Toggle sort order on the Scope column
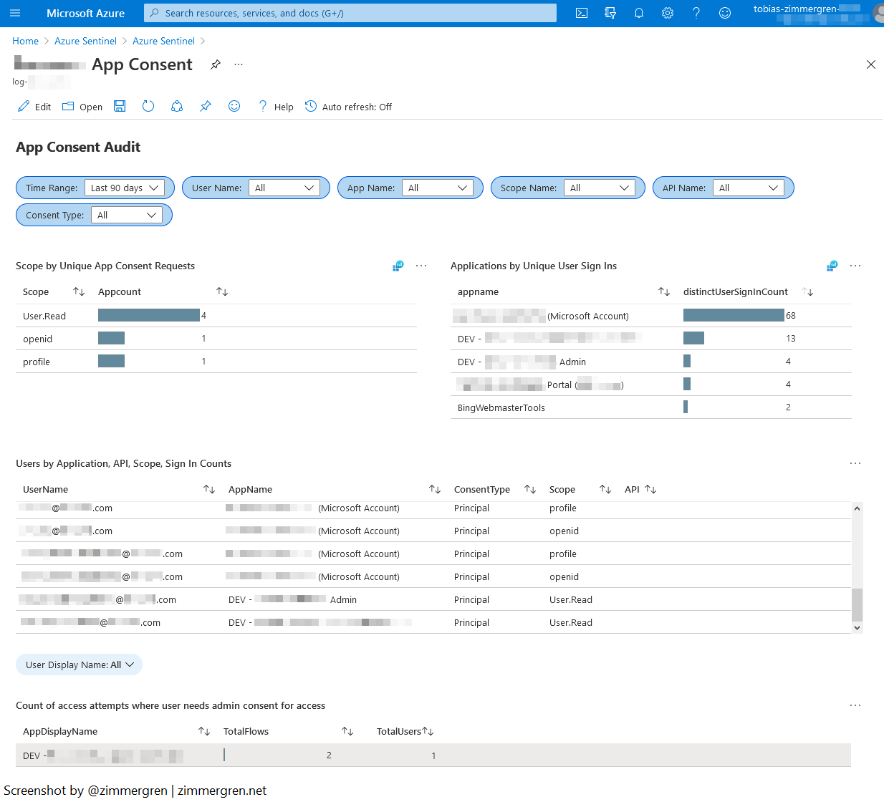884x802 pixels. tap(79, 291)
